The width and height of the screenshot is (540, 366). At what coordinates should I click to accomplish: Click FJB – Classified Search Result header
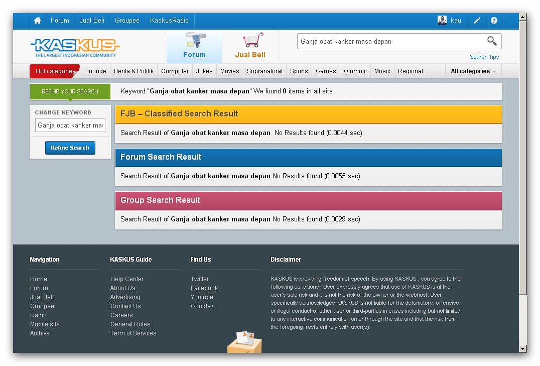(309, 114)
